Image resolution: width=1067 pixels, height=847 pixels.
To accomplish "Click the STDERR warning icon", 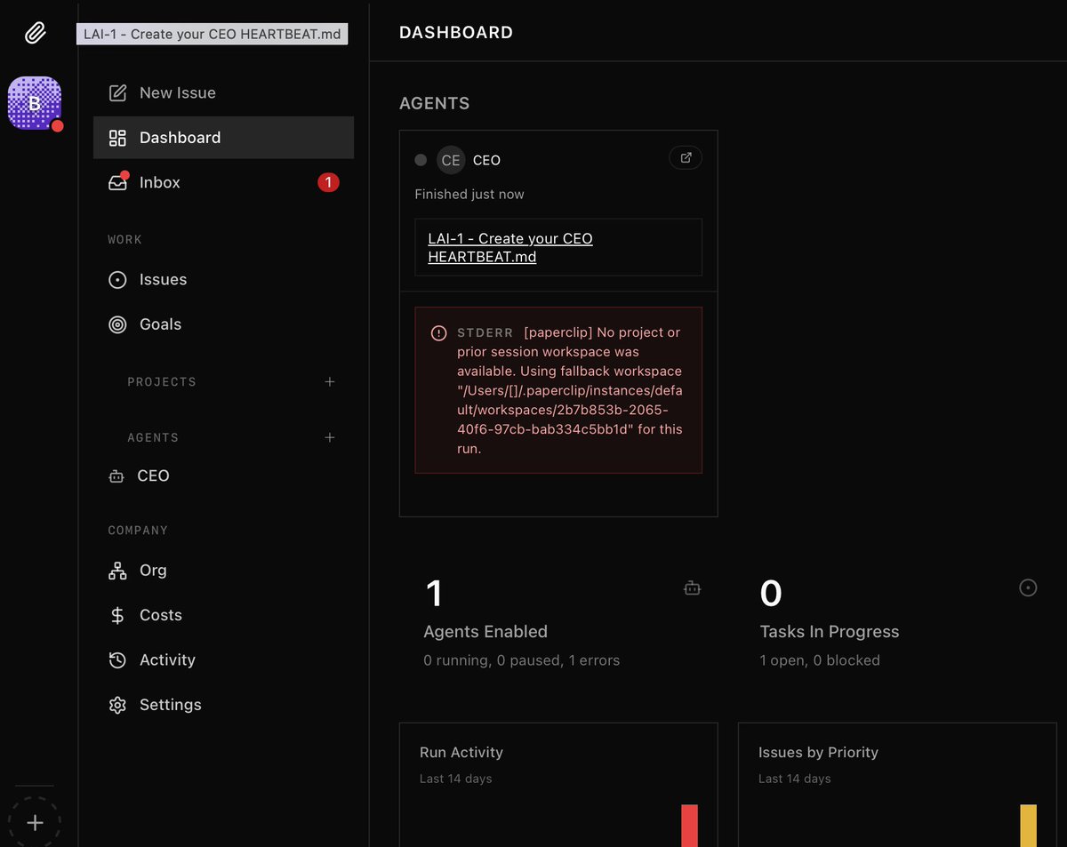I will point(438,333).
